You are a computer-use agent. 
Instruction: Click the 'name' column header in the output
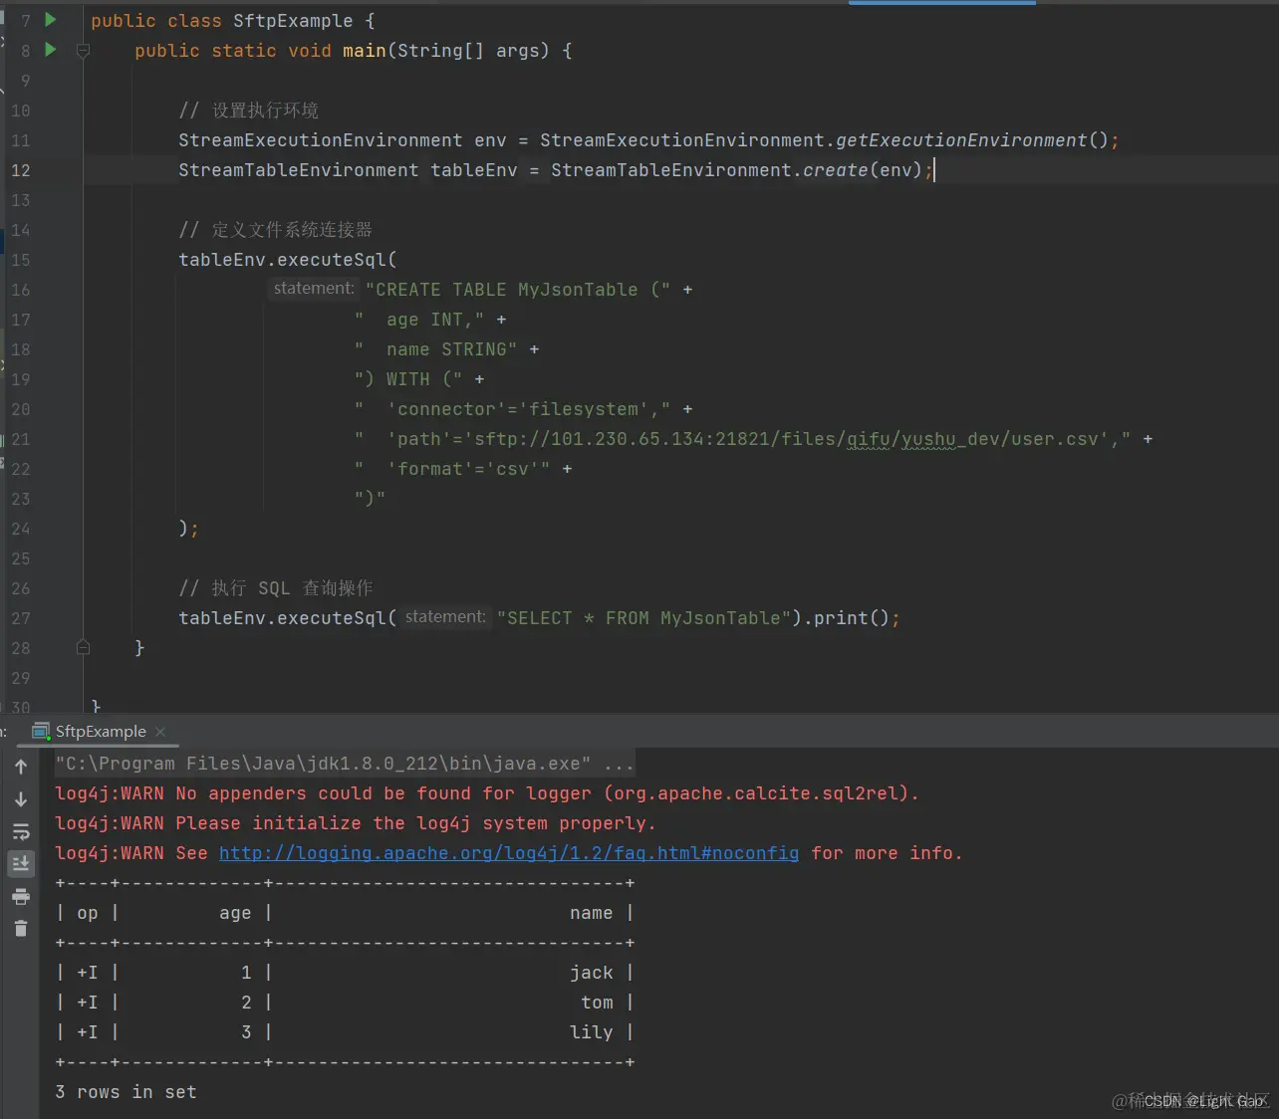tap(591, 913)
